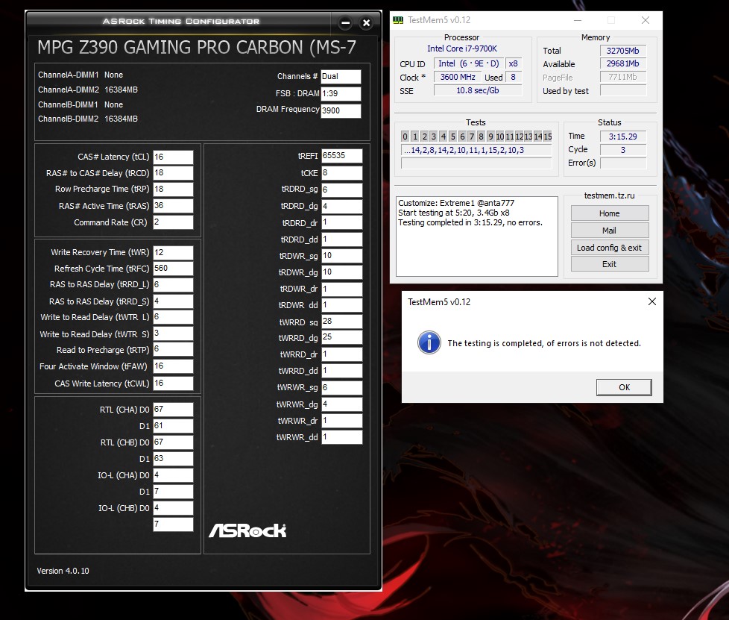This screenshot has height=620, width=729.
Task: Click the Customize: Extreme1 @anta777 log line
Action: (456, 203)
